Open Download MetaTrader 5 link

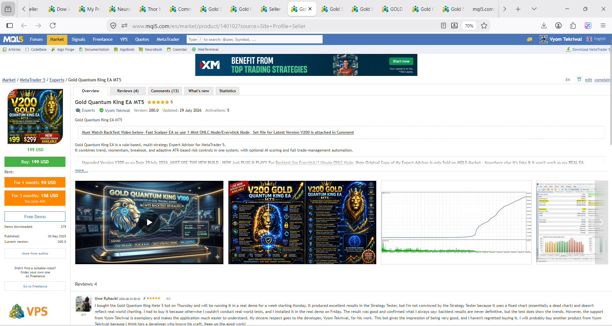[588, 49]
